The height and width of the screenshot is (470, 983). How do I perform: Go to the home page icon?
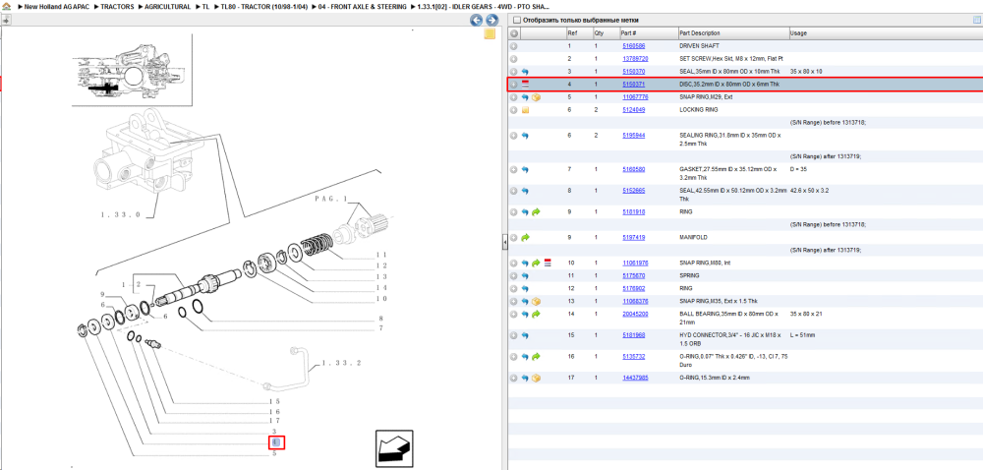7,6
